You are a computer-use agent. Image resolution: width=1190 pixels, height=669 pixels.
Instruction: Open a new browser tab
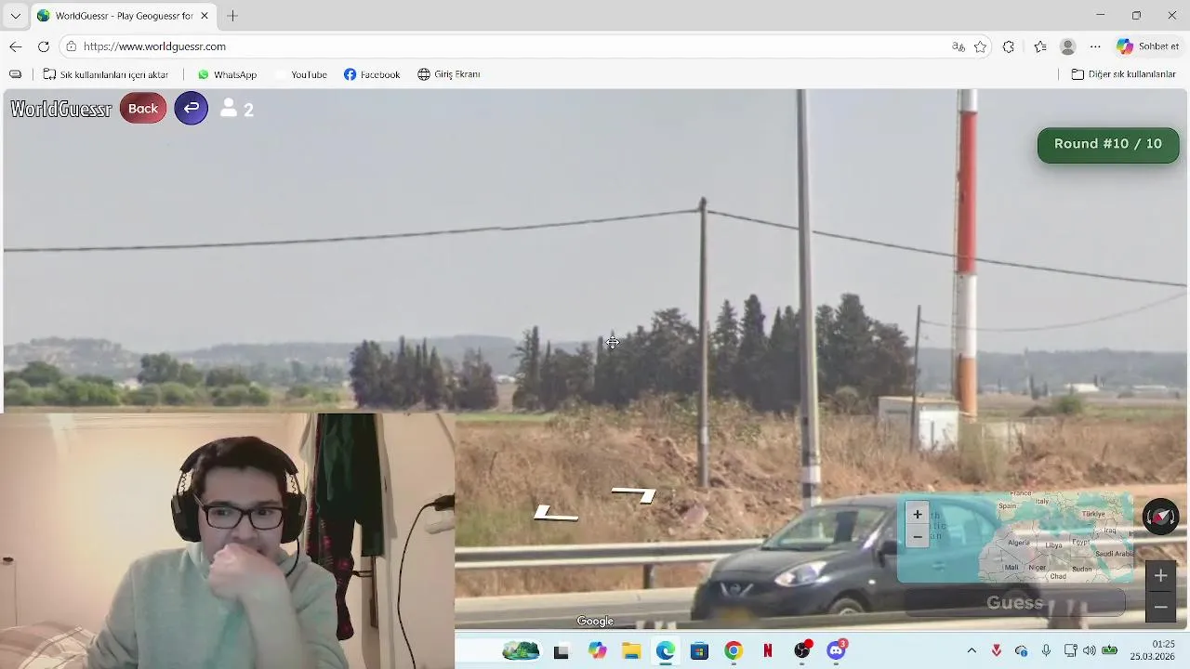(232, 16)
